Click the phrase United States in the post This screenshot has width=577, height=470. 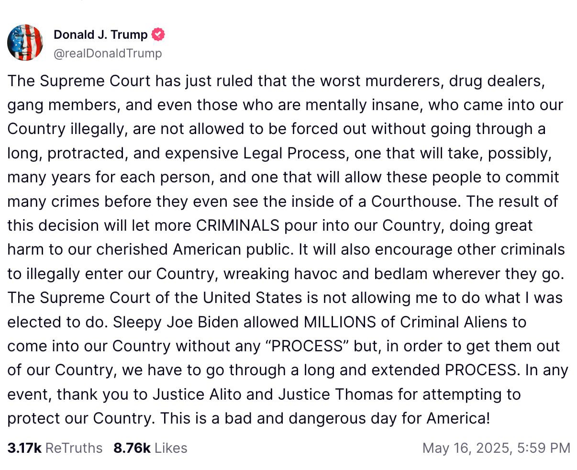(x=252, y=298)
